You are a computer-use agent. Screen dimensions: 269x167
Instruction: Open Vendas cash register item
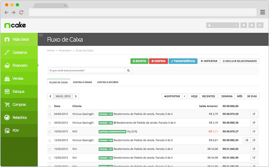(19, 78)
